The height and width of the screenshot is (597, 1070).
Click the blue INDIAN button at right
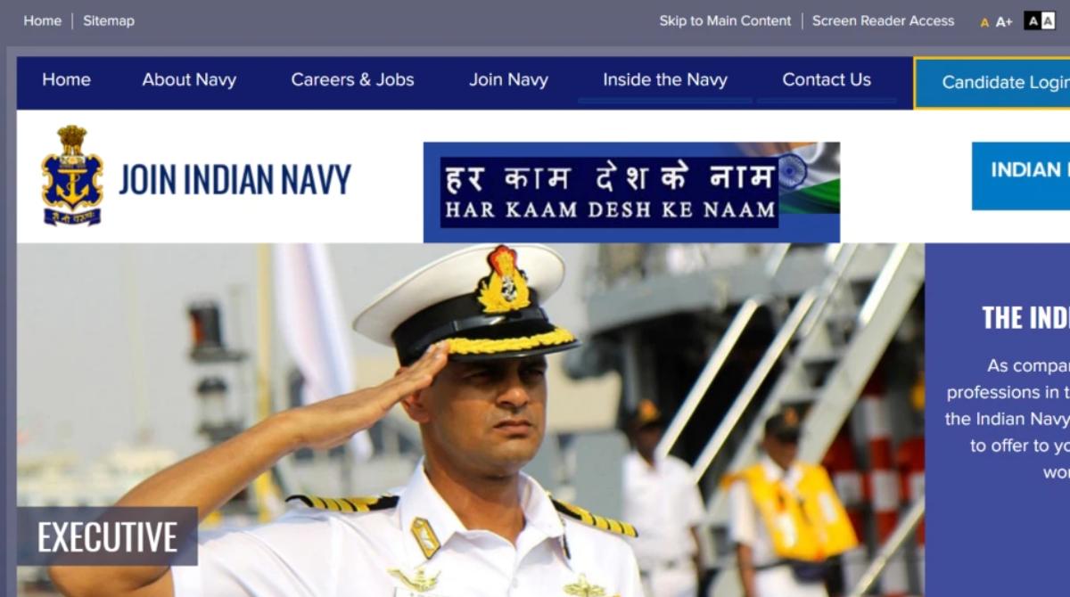pos(1021,176)
